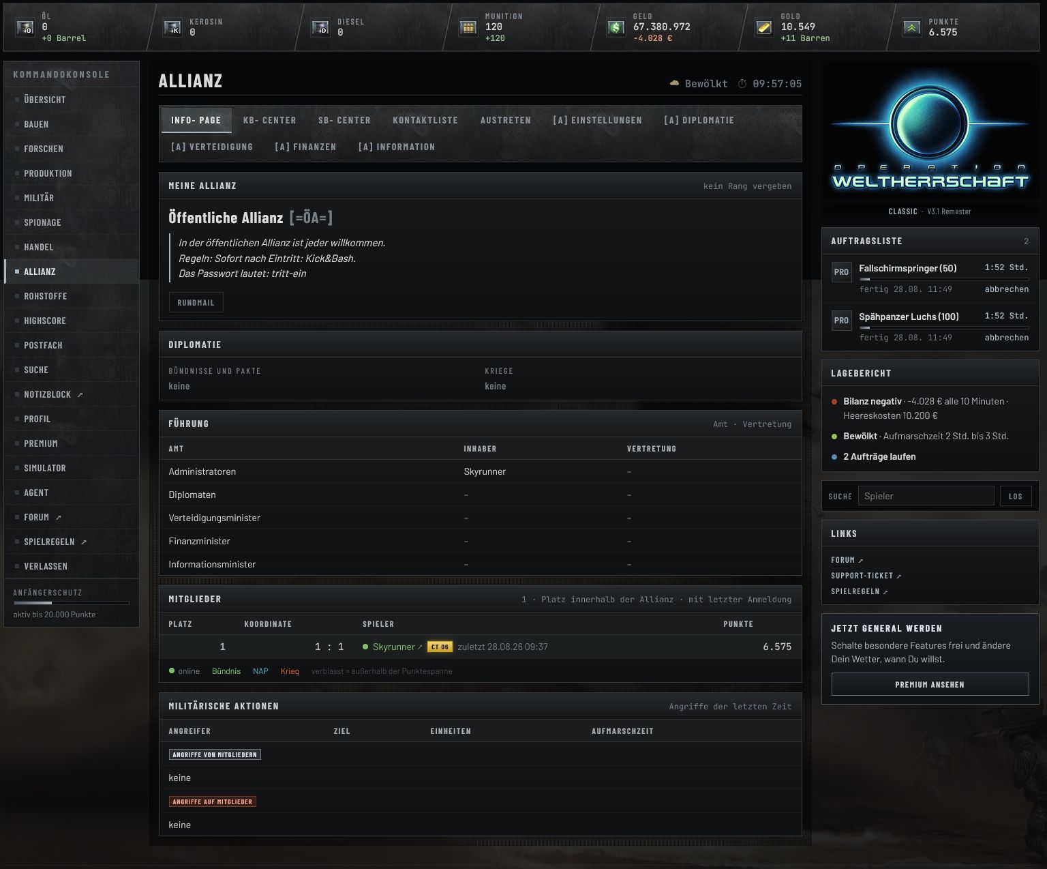Click the green Geld dollar icon
This screenshot has height=869, width=1047.
point(616,27)
